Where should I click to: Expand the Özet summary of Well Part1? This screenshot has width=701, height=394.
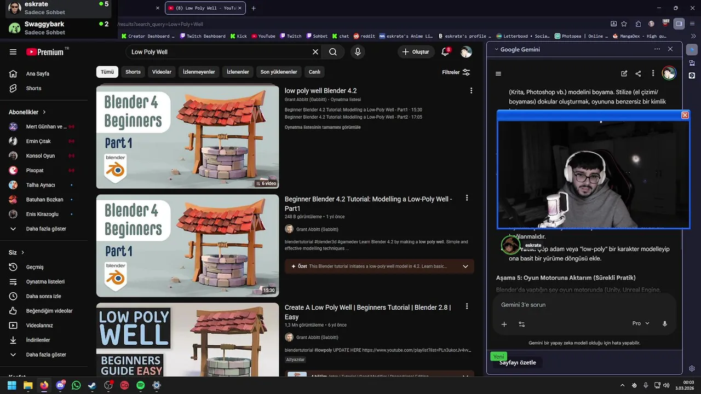pos(465,266)
